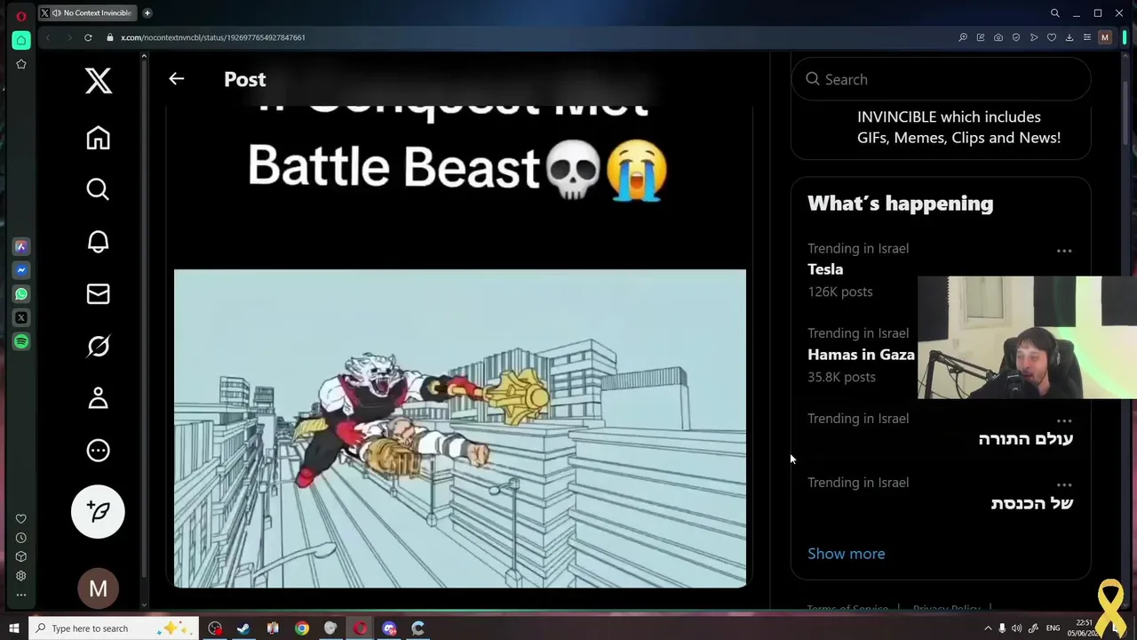Open a new browser tab
This screenshot has width=1137, height=640.
147,13
